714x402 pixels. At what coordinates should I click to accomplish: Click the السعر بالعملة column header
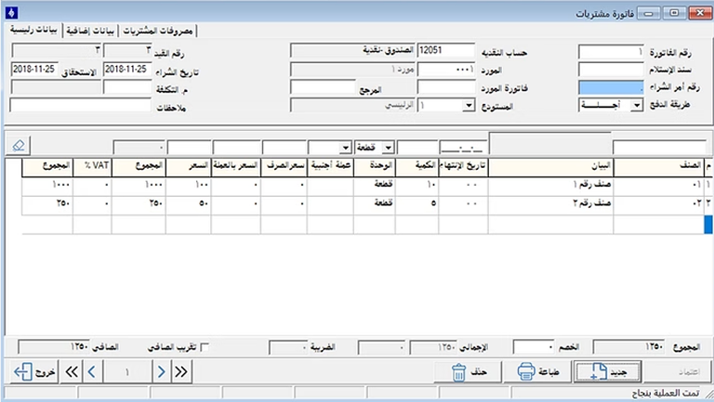pos(235,166)
